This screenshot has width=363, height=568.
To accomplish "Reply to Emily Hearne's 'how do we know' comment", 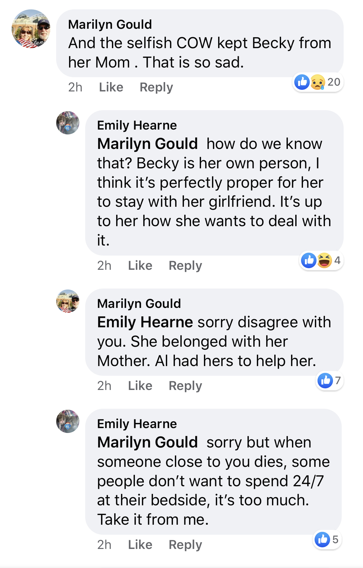I will pyautogui.click(x=185, y=266).
